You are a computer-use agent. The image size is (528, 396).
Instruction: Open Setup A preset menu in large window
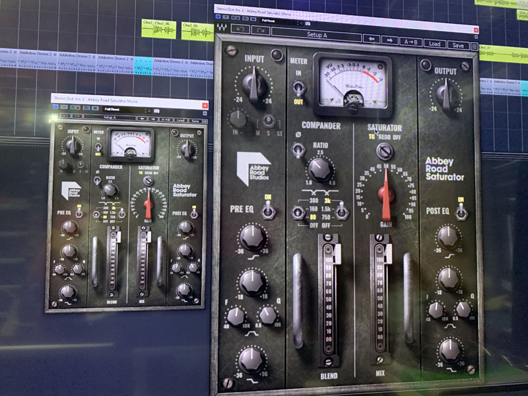tap(317, 35)
